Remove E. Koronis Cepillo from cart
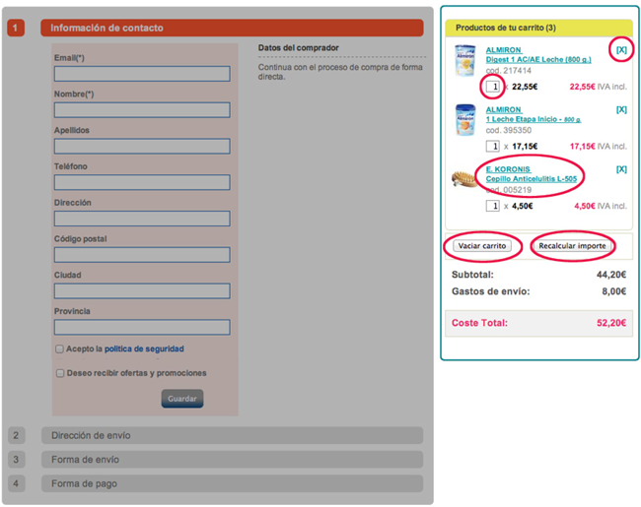 (x=620, y=169)
